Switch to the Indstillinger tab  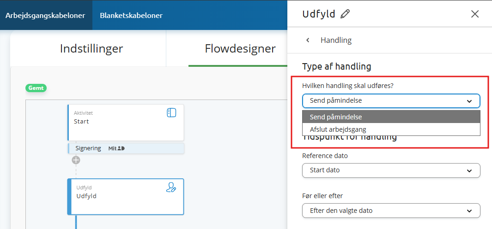click(91, 49)
